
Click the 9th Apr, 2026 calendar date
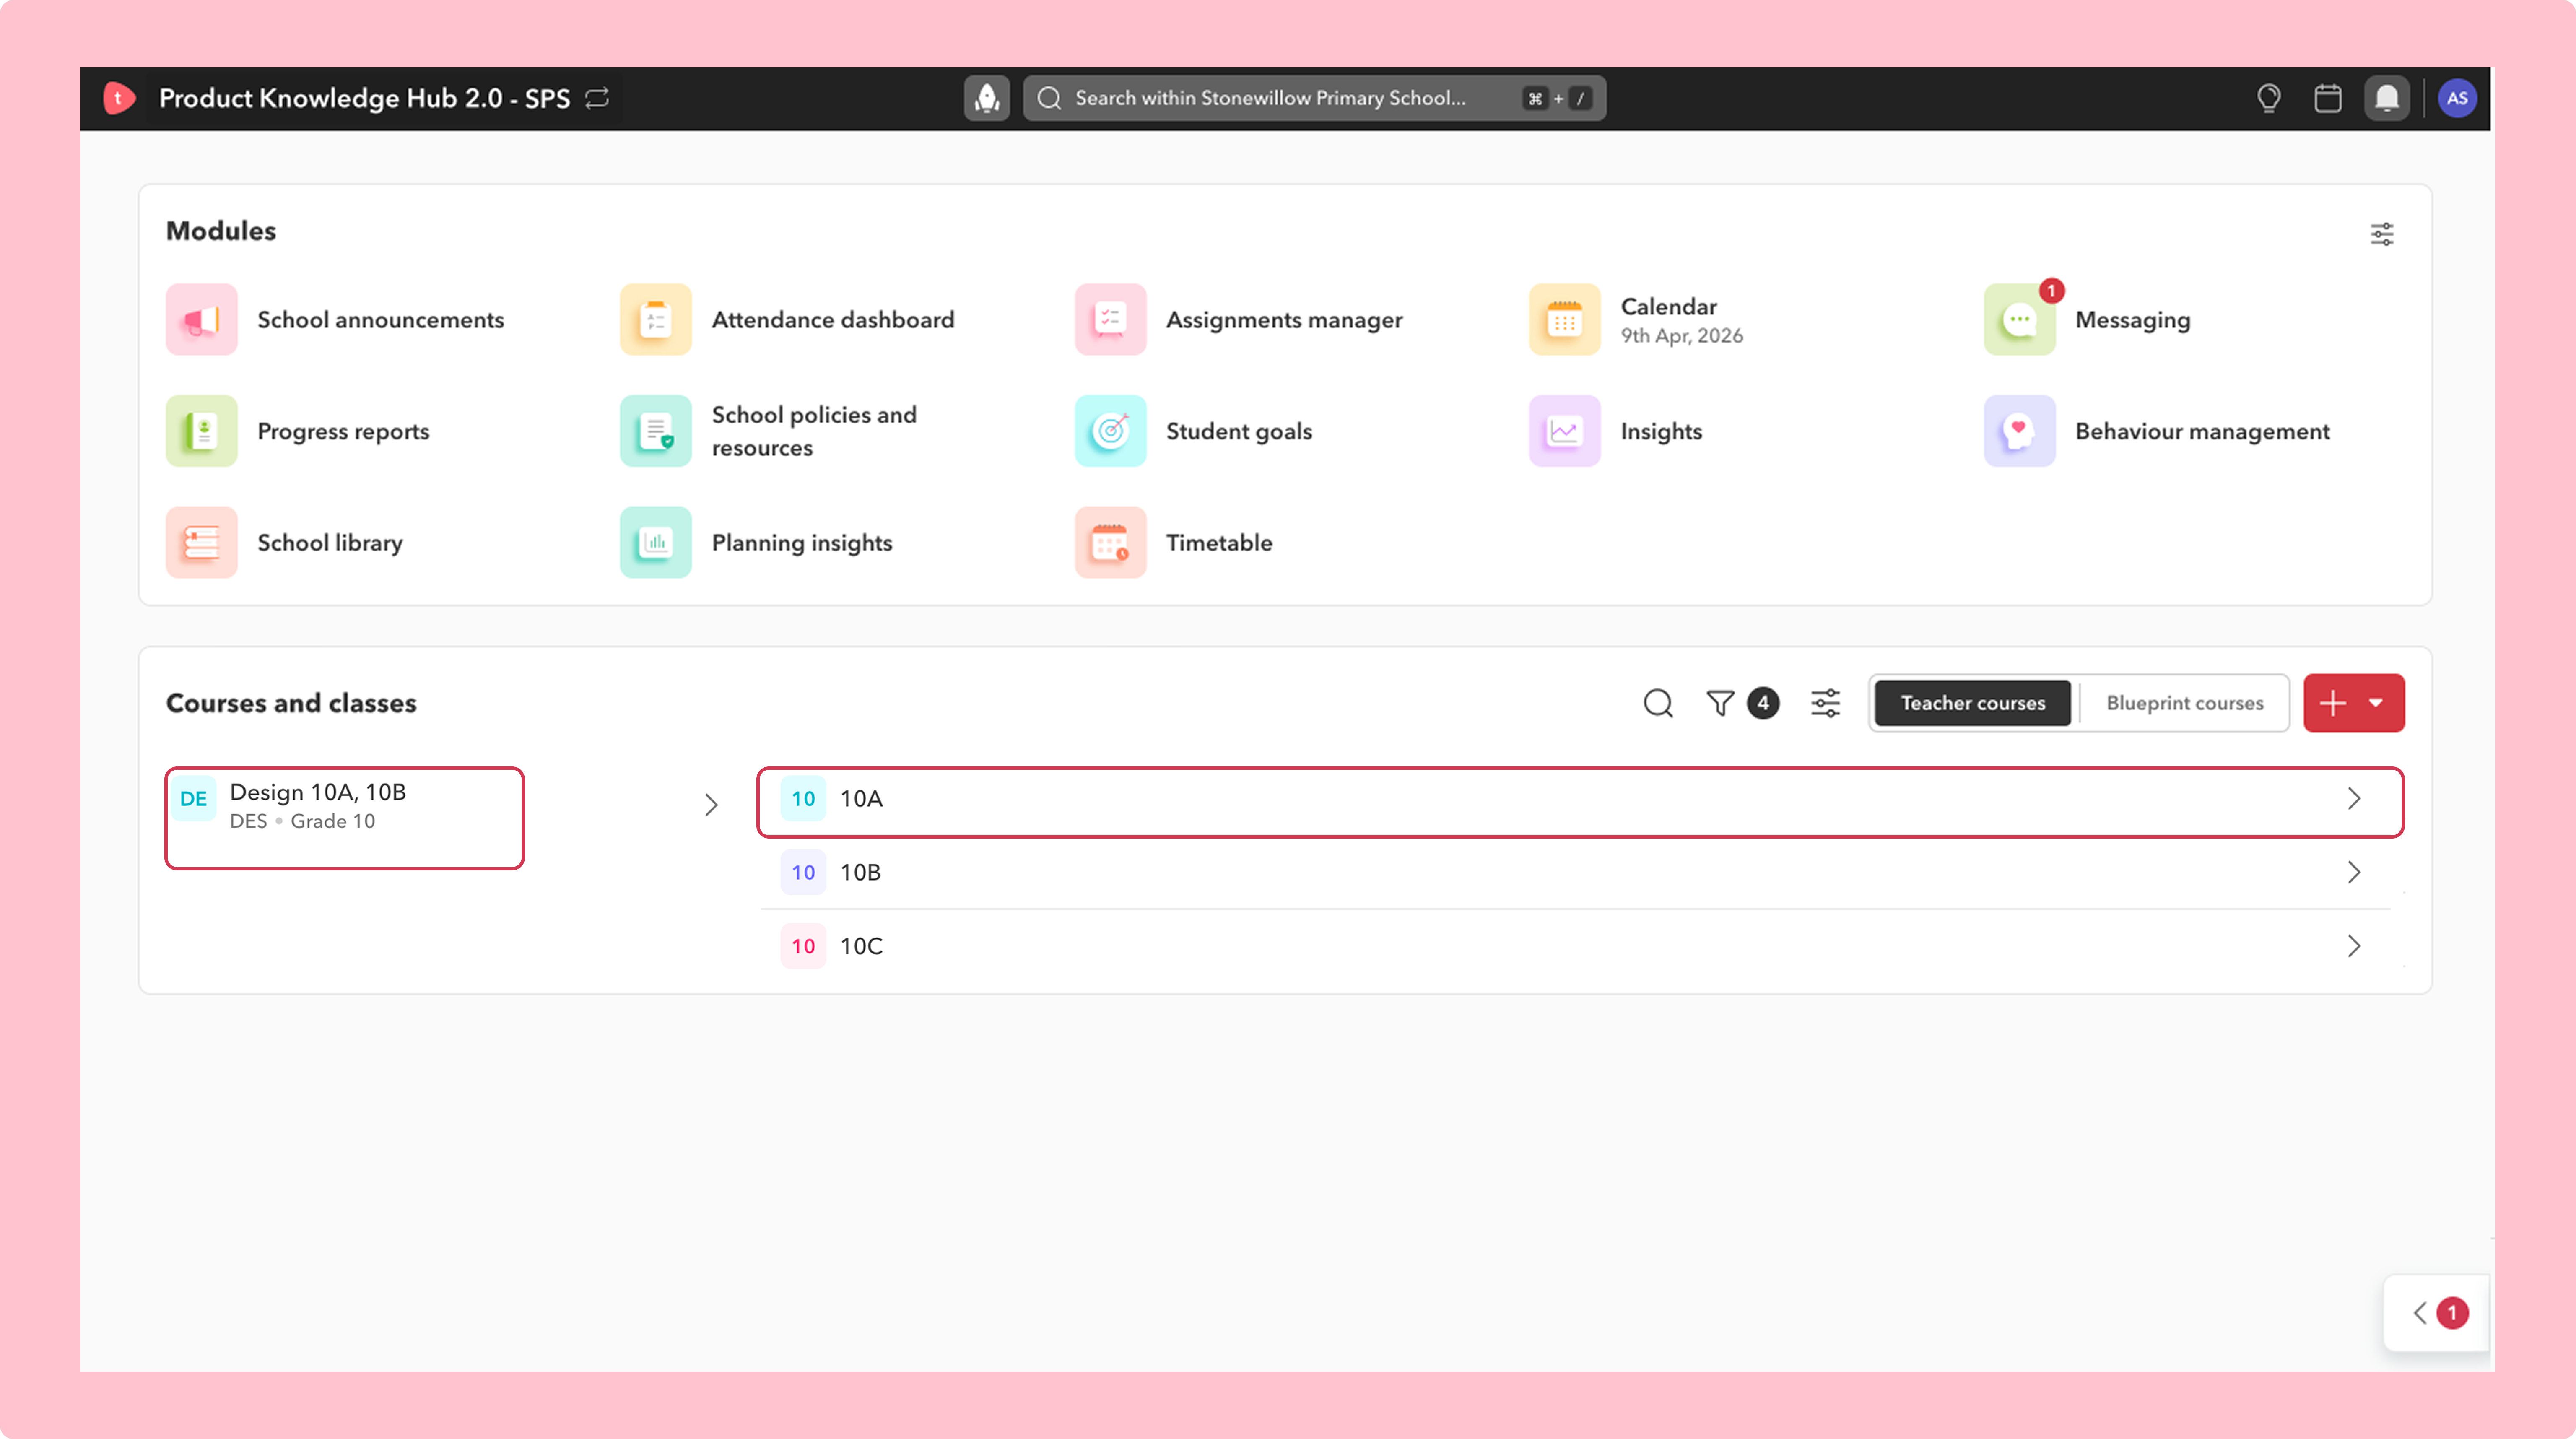[x=1682, y=336]
